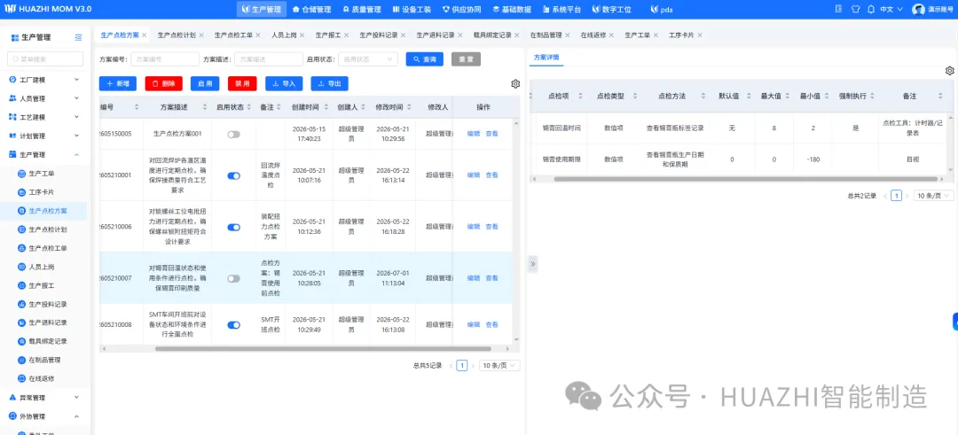Sort by the 编号 column sort arrows
The image size is (958, 435).
point(137,107)
